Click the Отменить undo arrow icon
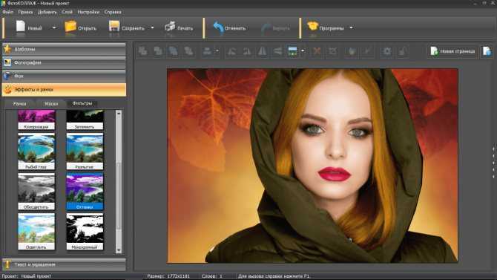This screenshot has width=497, height=280. tap(218, 27)
